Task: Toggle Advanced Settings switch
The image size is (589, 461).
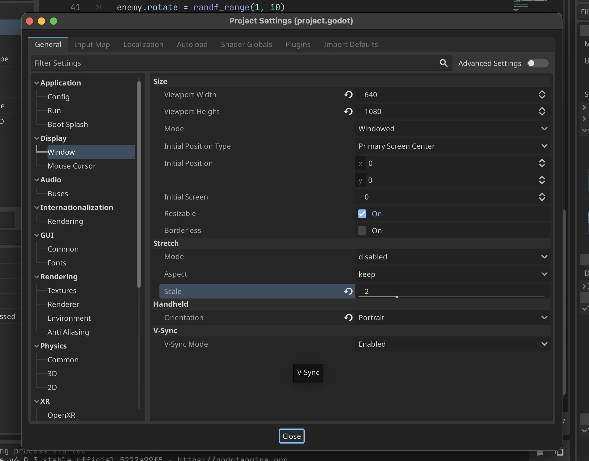Action: [x=538, y=63]
